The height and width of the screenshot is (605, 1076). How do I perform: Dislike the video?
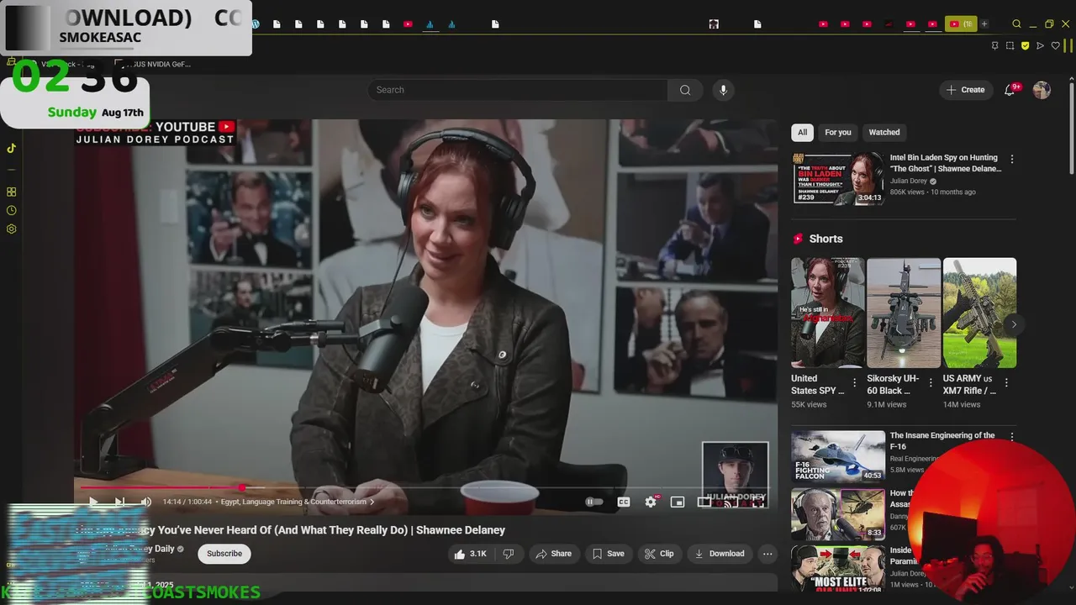coord(508,554)
